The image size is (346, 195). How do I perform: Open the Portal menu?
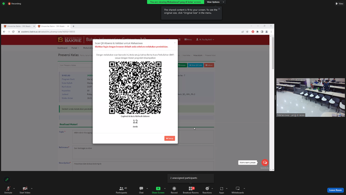tap(75, 48)
